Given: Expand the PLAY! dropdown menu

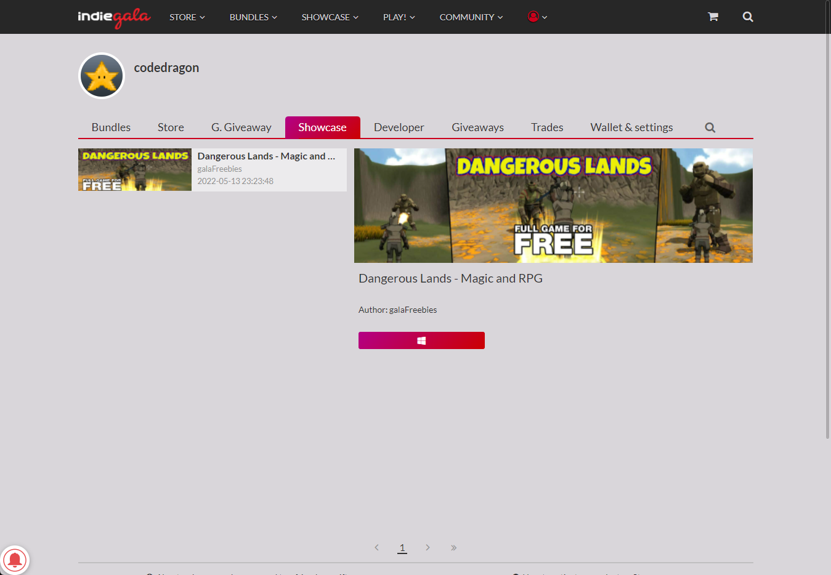Looking at the screenshot, I should pyautogui.click(x=399, y=17).
